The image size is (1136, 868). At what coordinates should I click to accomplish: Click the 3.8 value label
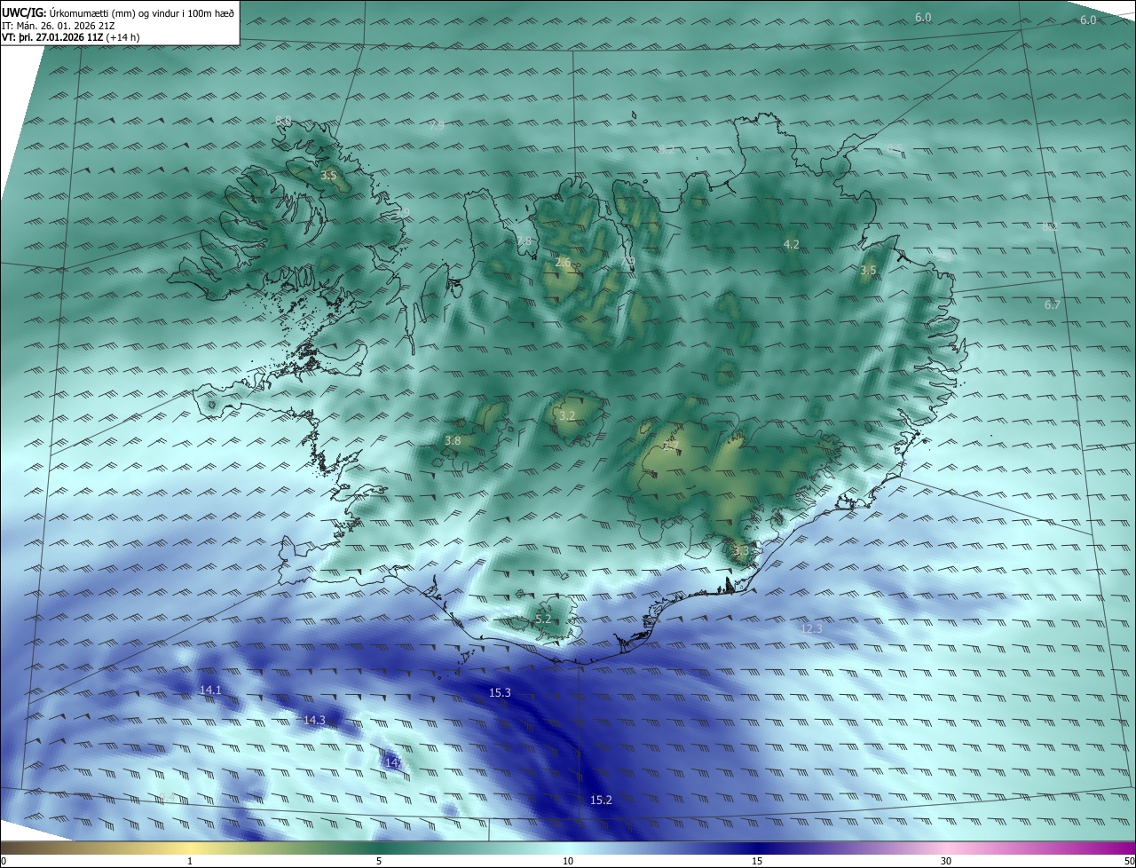pos(453,440)
